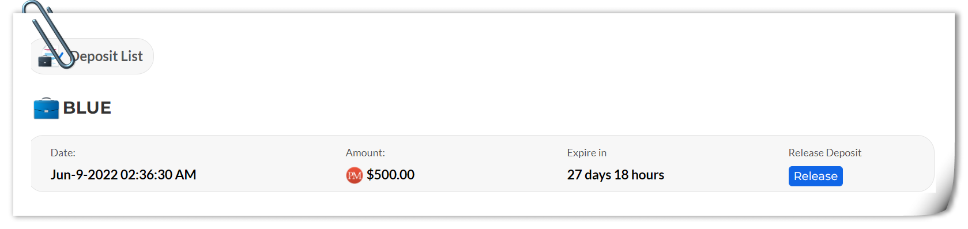Click the Amount: label

click(366, 153)
